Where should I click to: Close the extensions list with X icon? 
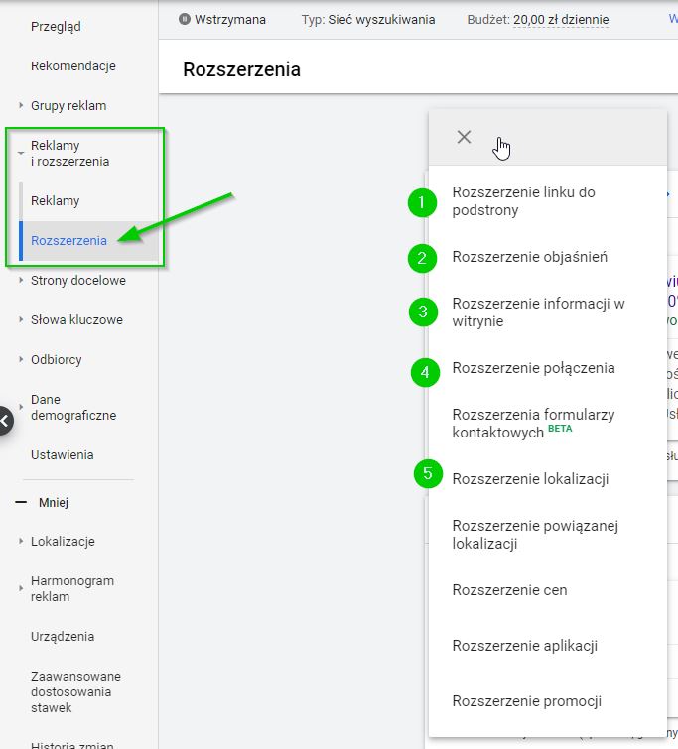coord(464,137)
